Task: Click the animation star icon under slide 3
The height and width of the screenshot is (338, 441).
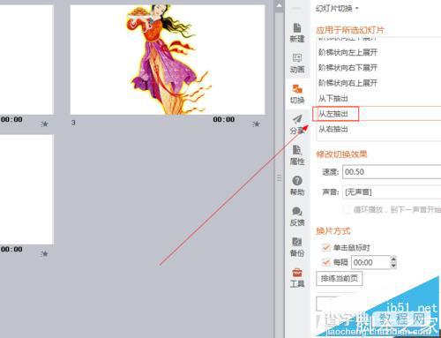Action: point(256,124)
